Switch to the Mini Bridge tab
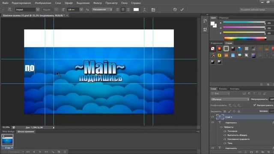The image size is (274, 154). [x=9, y=132]
